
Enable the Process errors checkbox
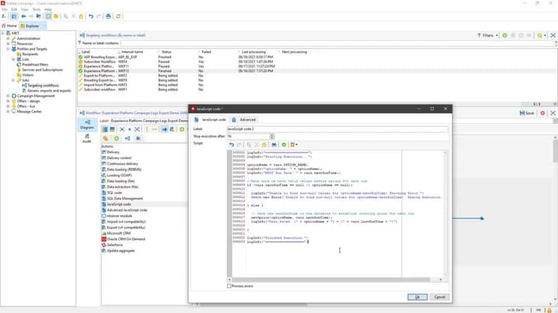[229, 285]
